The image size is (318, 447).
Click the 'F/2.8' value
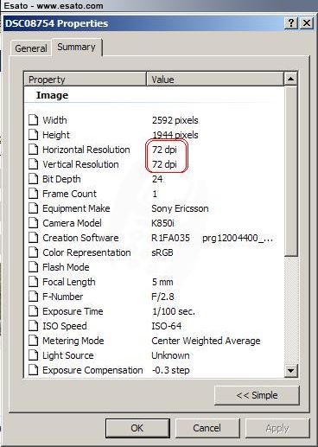pos(162,297)
